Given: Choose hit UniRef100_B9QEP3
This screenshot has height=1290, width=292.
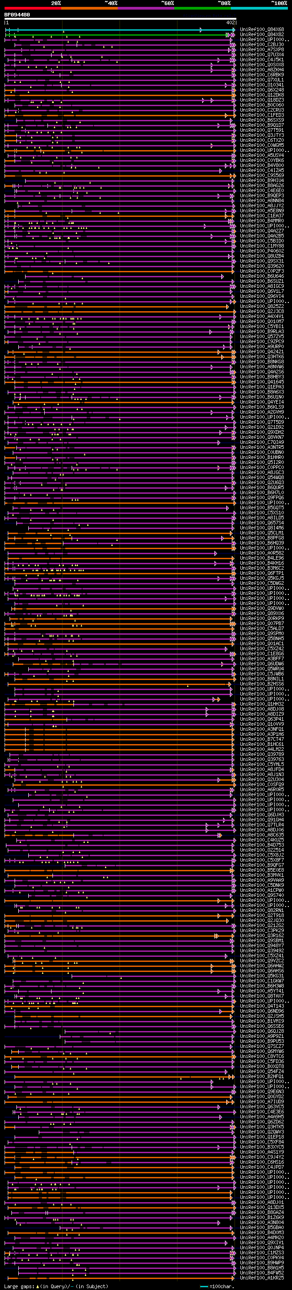Looking at the screenshot, I should click(x=262, y=196).
